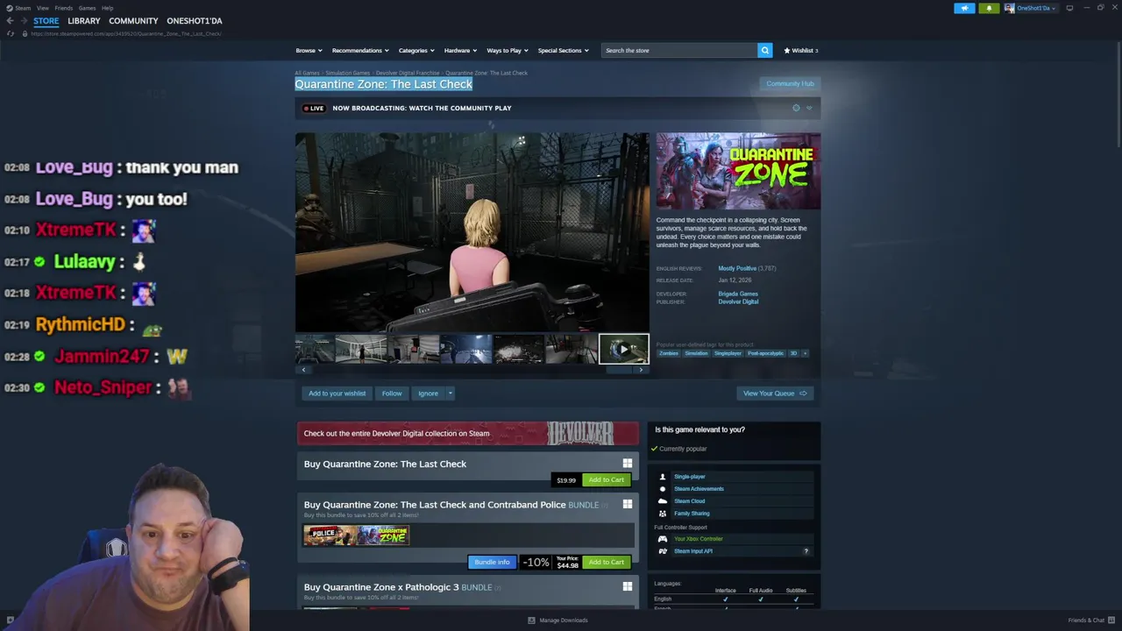Open the Brigada Games developer link

738,294
